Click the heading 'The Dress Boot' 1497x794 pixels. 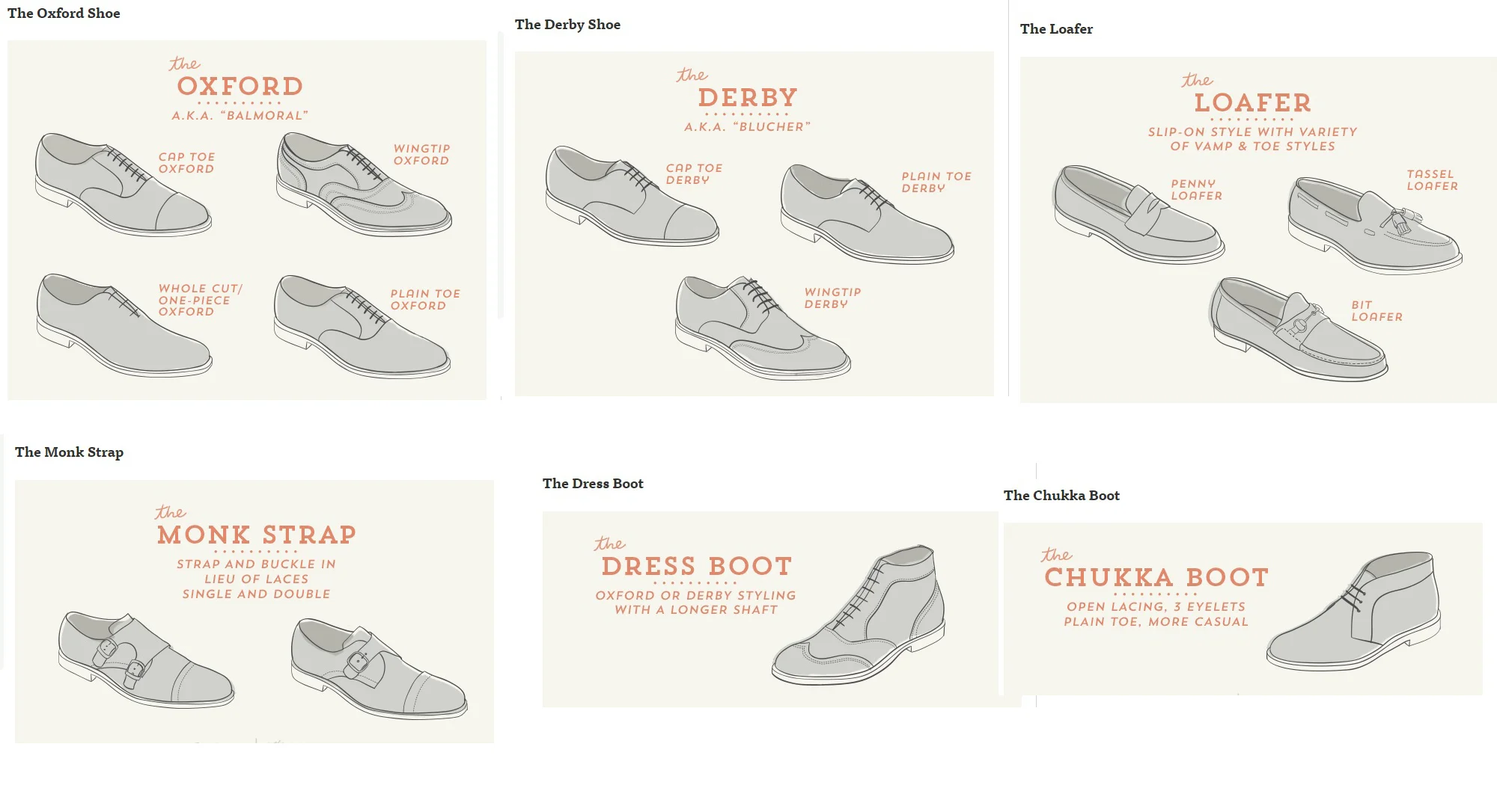593,484
